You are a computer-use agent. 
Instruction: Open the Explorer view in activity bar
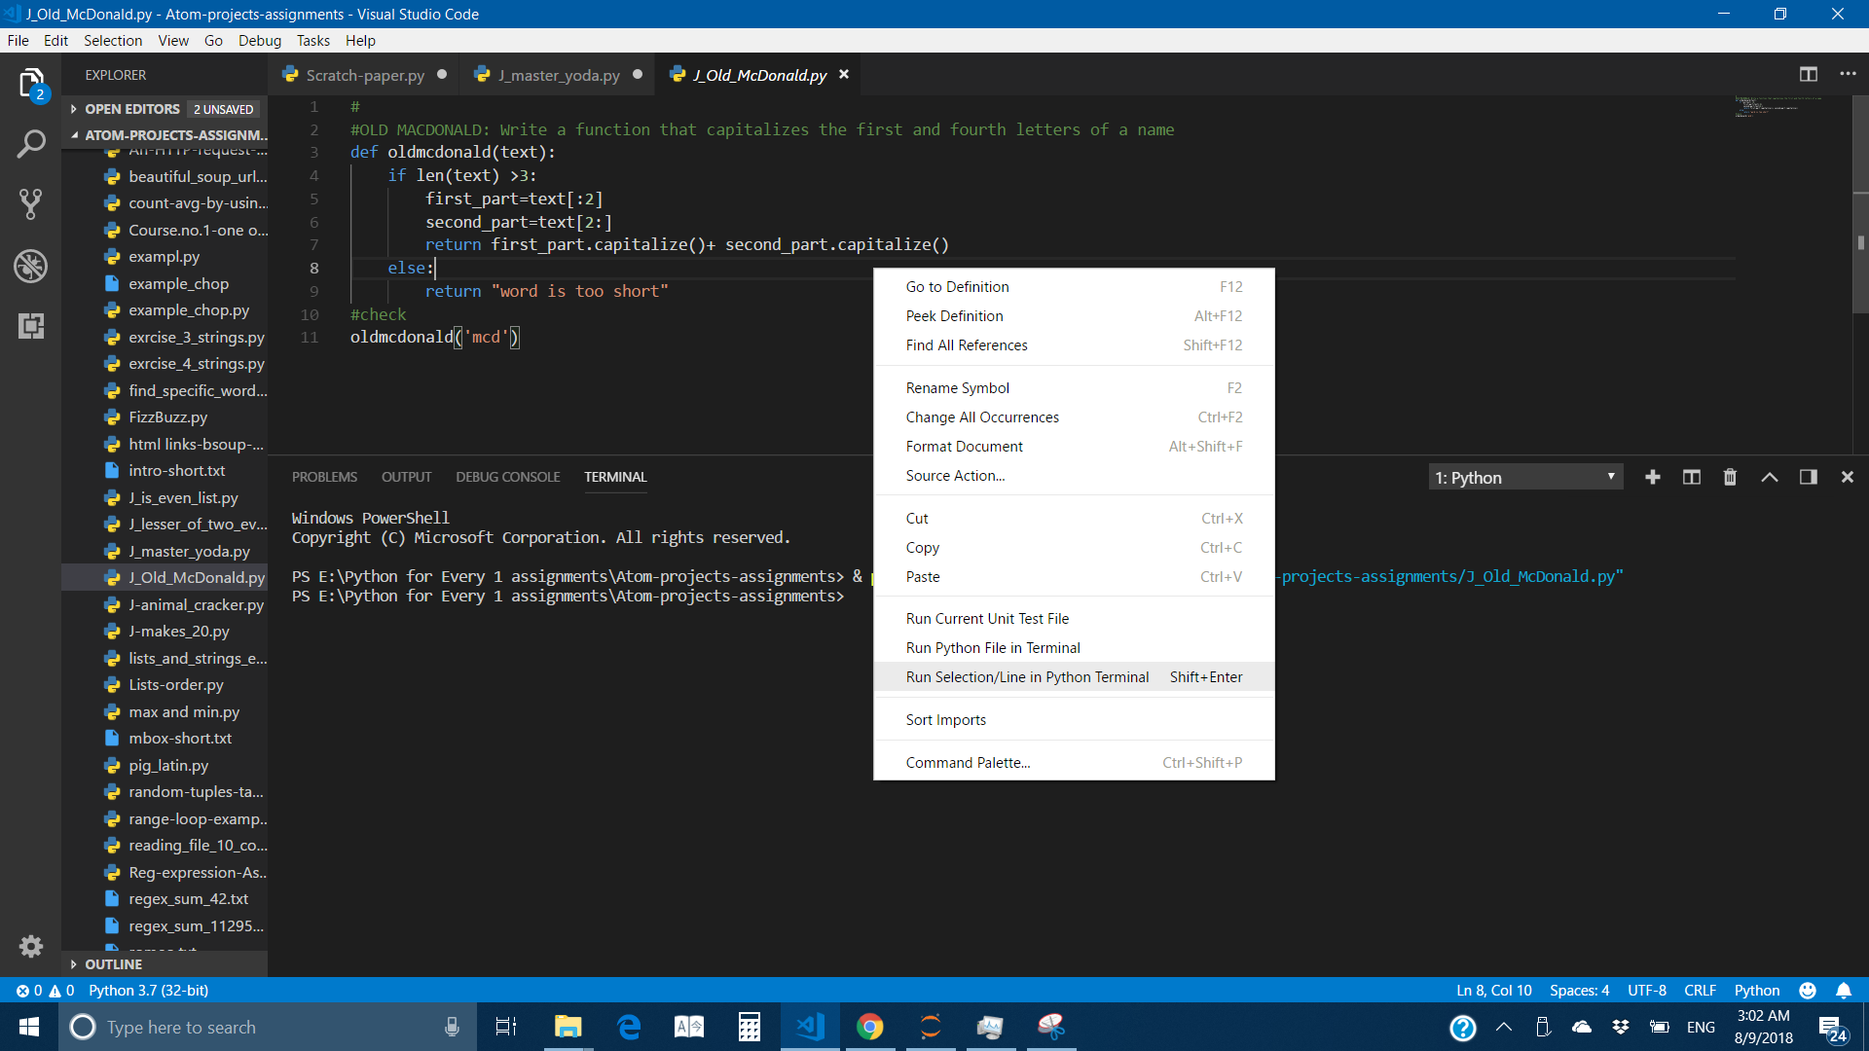[31, 84]
